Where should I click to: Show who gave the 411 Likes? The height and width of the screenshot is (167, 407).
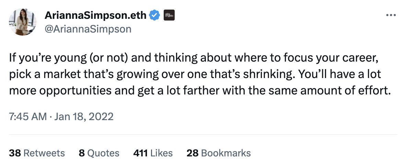(x=153, y=153)
